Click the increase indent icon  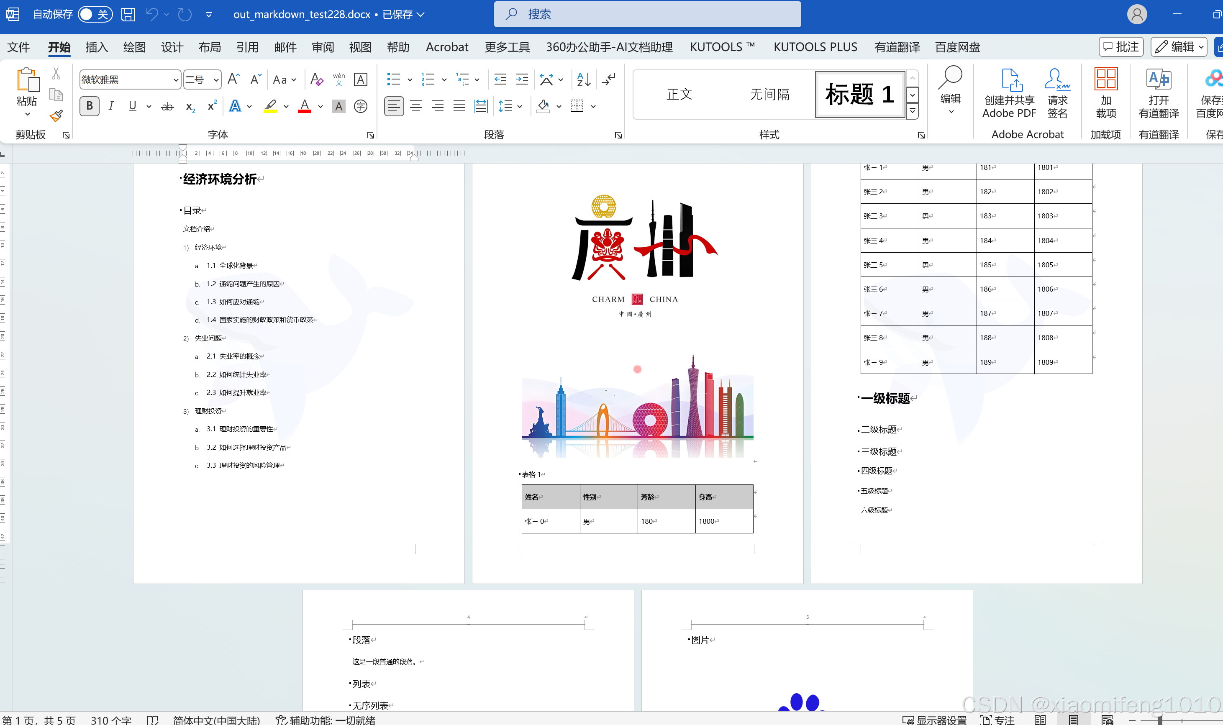click(522, 79)
